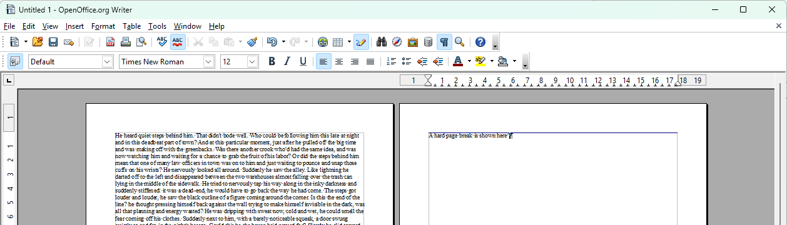Click the Print File Directly icon
787x225 pixels.
pyautogui.click(x=126, y=42)
